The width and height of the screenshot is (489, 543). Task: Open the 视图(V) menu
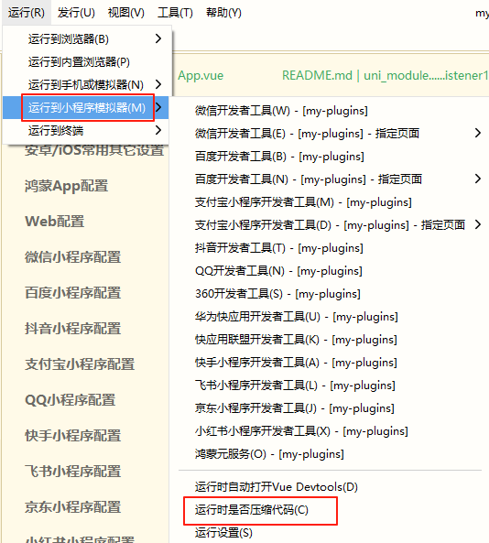[x=126, y=13]
